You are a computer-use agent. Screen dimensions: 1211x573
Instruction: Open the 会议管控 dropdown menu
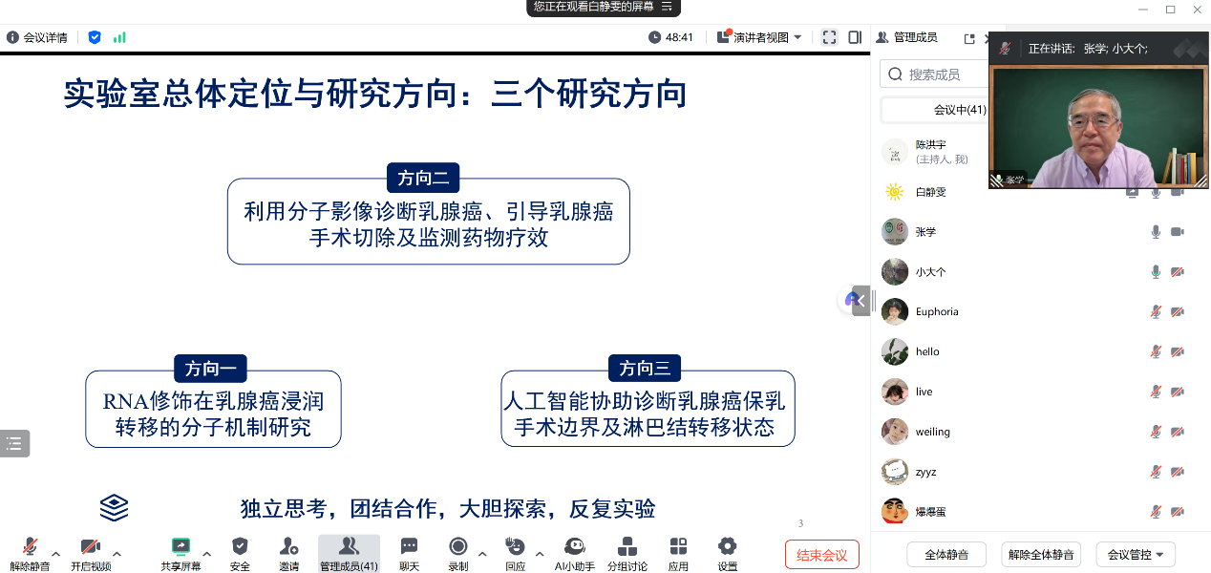point(1135,554)
